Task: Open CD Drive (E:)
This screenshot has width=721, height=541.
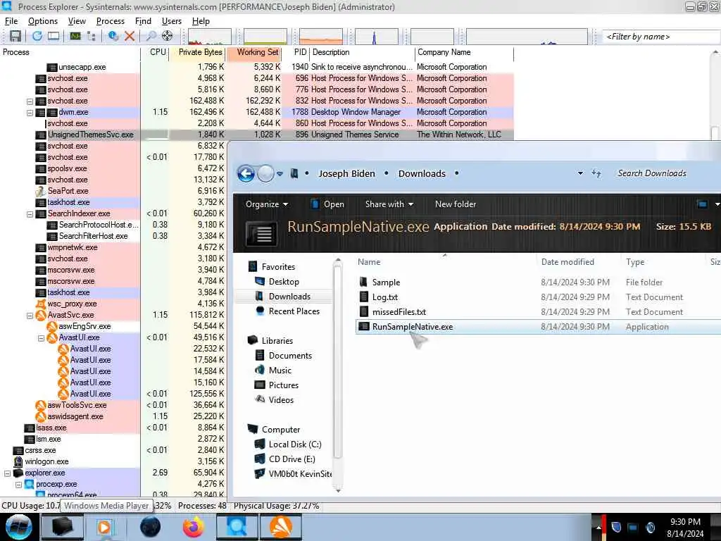Action: pyautogui.click(x=291, y=459)
